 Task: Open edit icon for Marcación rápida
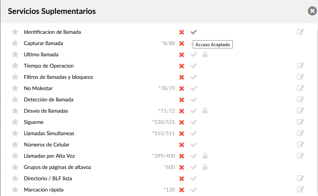click(300, 190)
